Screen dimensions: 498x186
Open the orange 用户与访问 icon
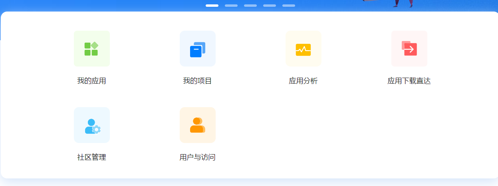197,125
